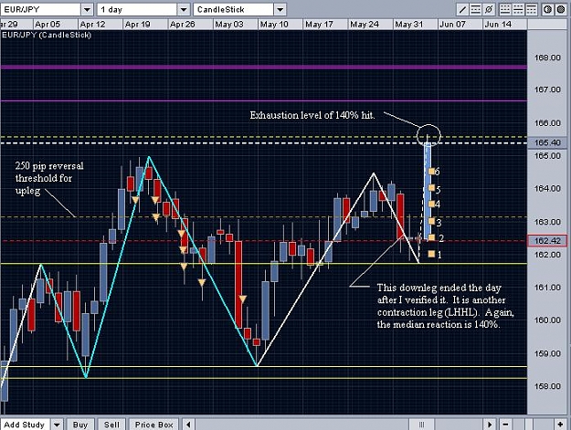Click the May 24 date label

pos(365,25)
